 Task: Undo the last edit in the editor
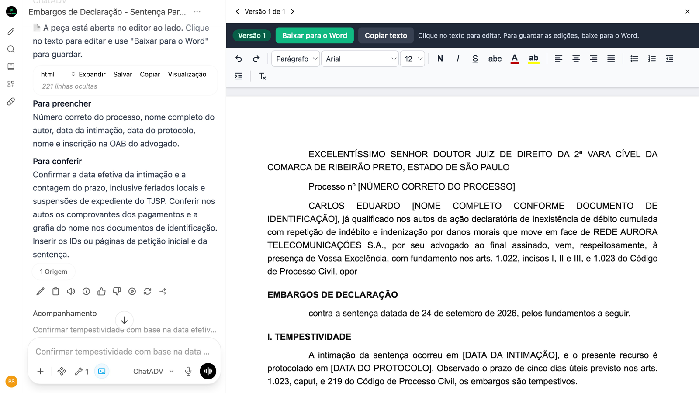point(239,59)
